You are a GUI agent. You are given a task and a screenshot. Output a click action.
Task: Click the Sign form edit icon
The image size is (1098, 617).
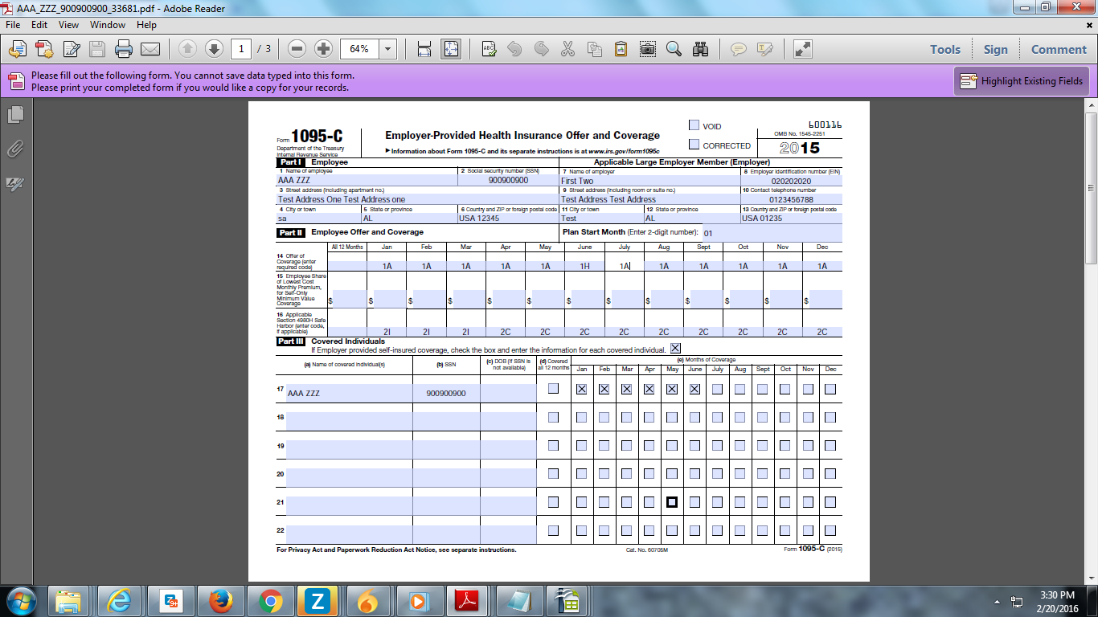71,49
